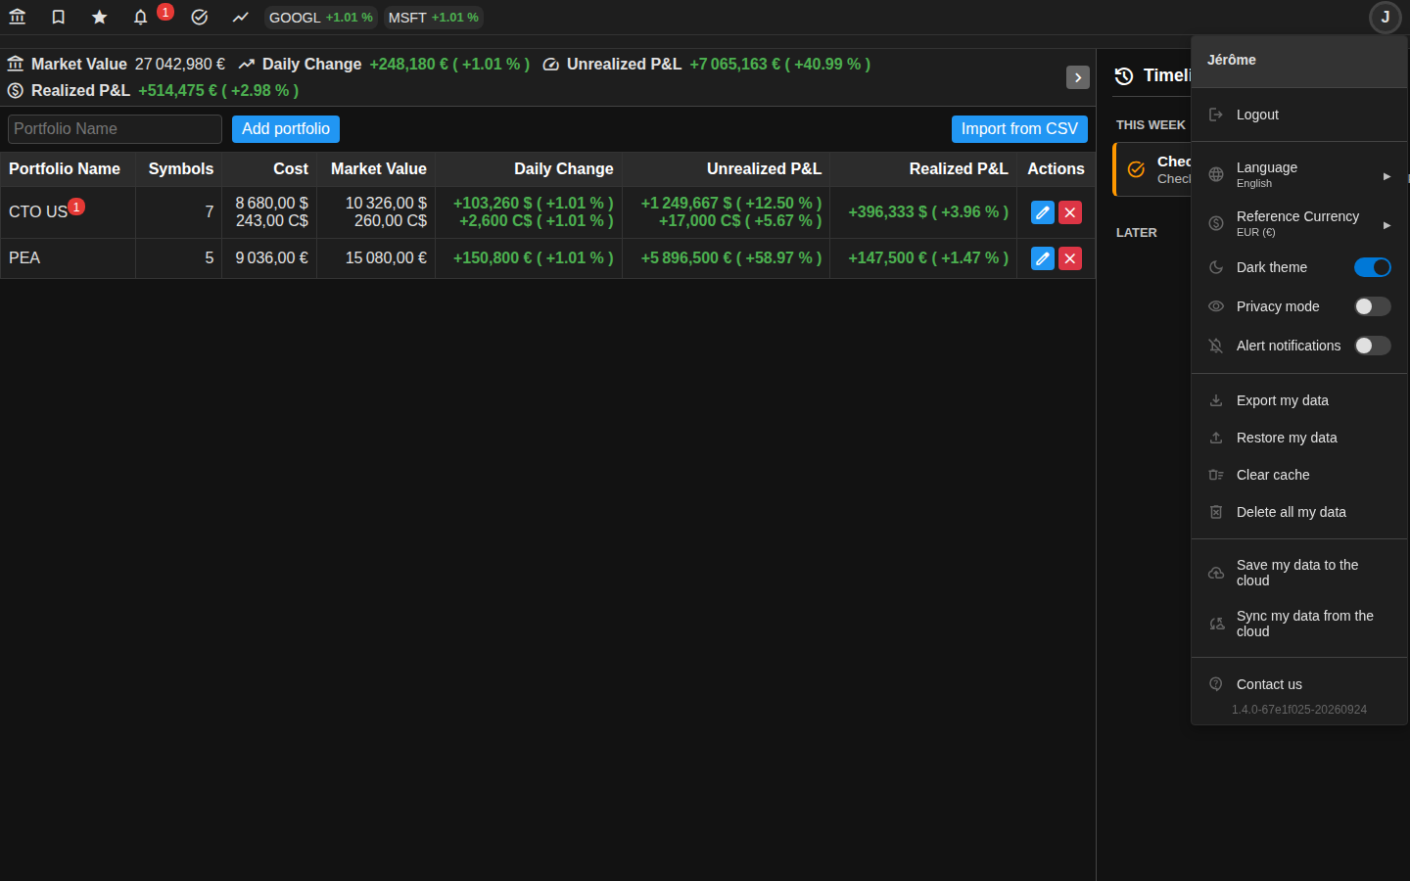Select Sync my data from the cloud
Image resolution: width=1410 pixels, height=881 pixels.
pos(1299,624)
